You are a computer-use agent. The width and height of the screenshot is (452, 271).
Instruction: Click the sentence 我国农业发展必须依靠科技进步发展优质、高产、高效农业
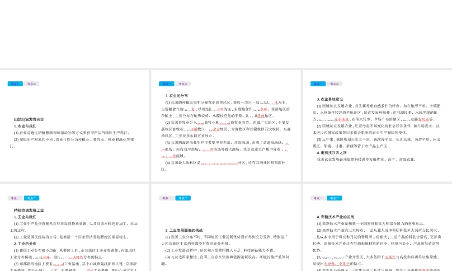(x=366, y=159)
